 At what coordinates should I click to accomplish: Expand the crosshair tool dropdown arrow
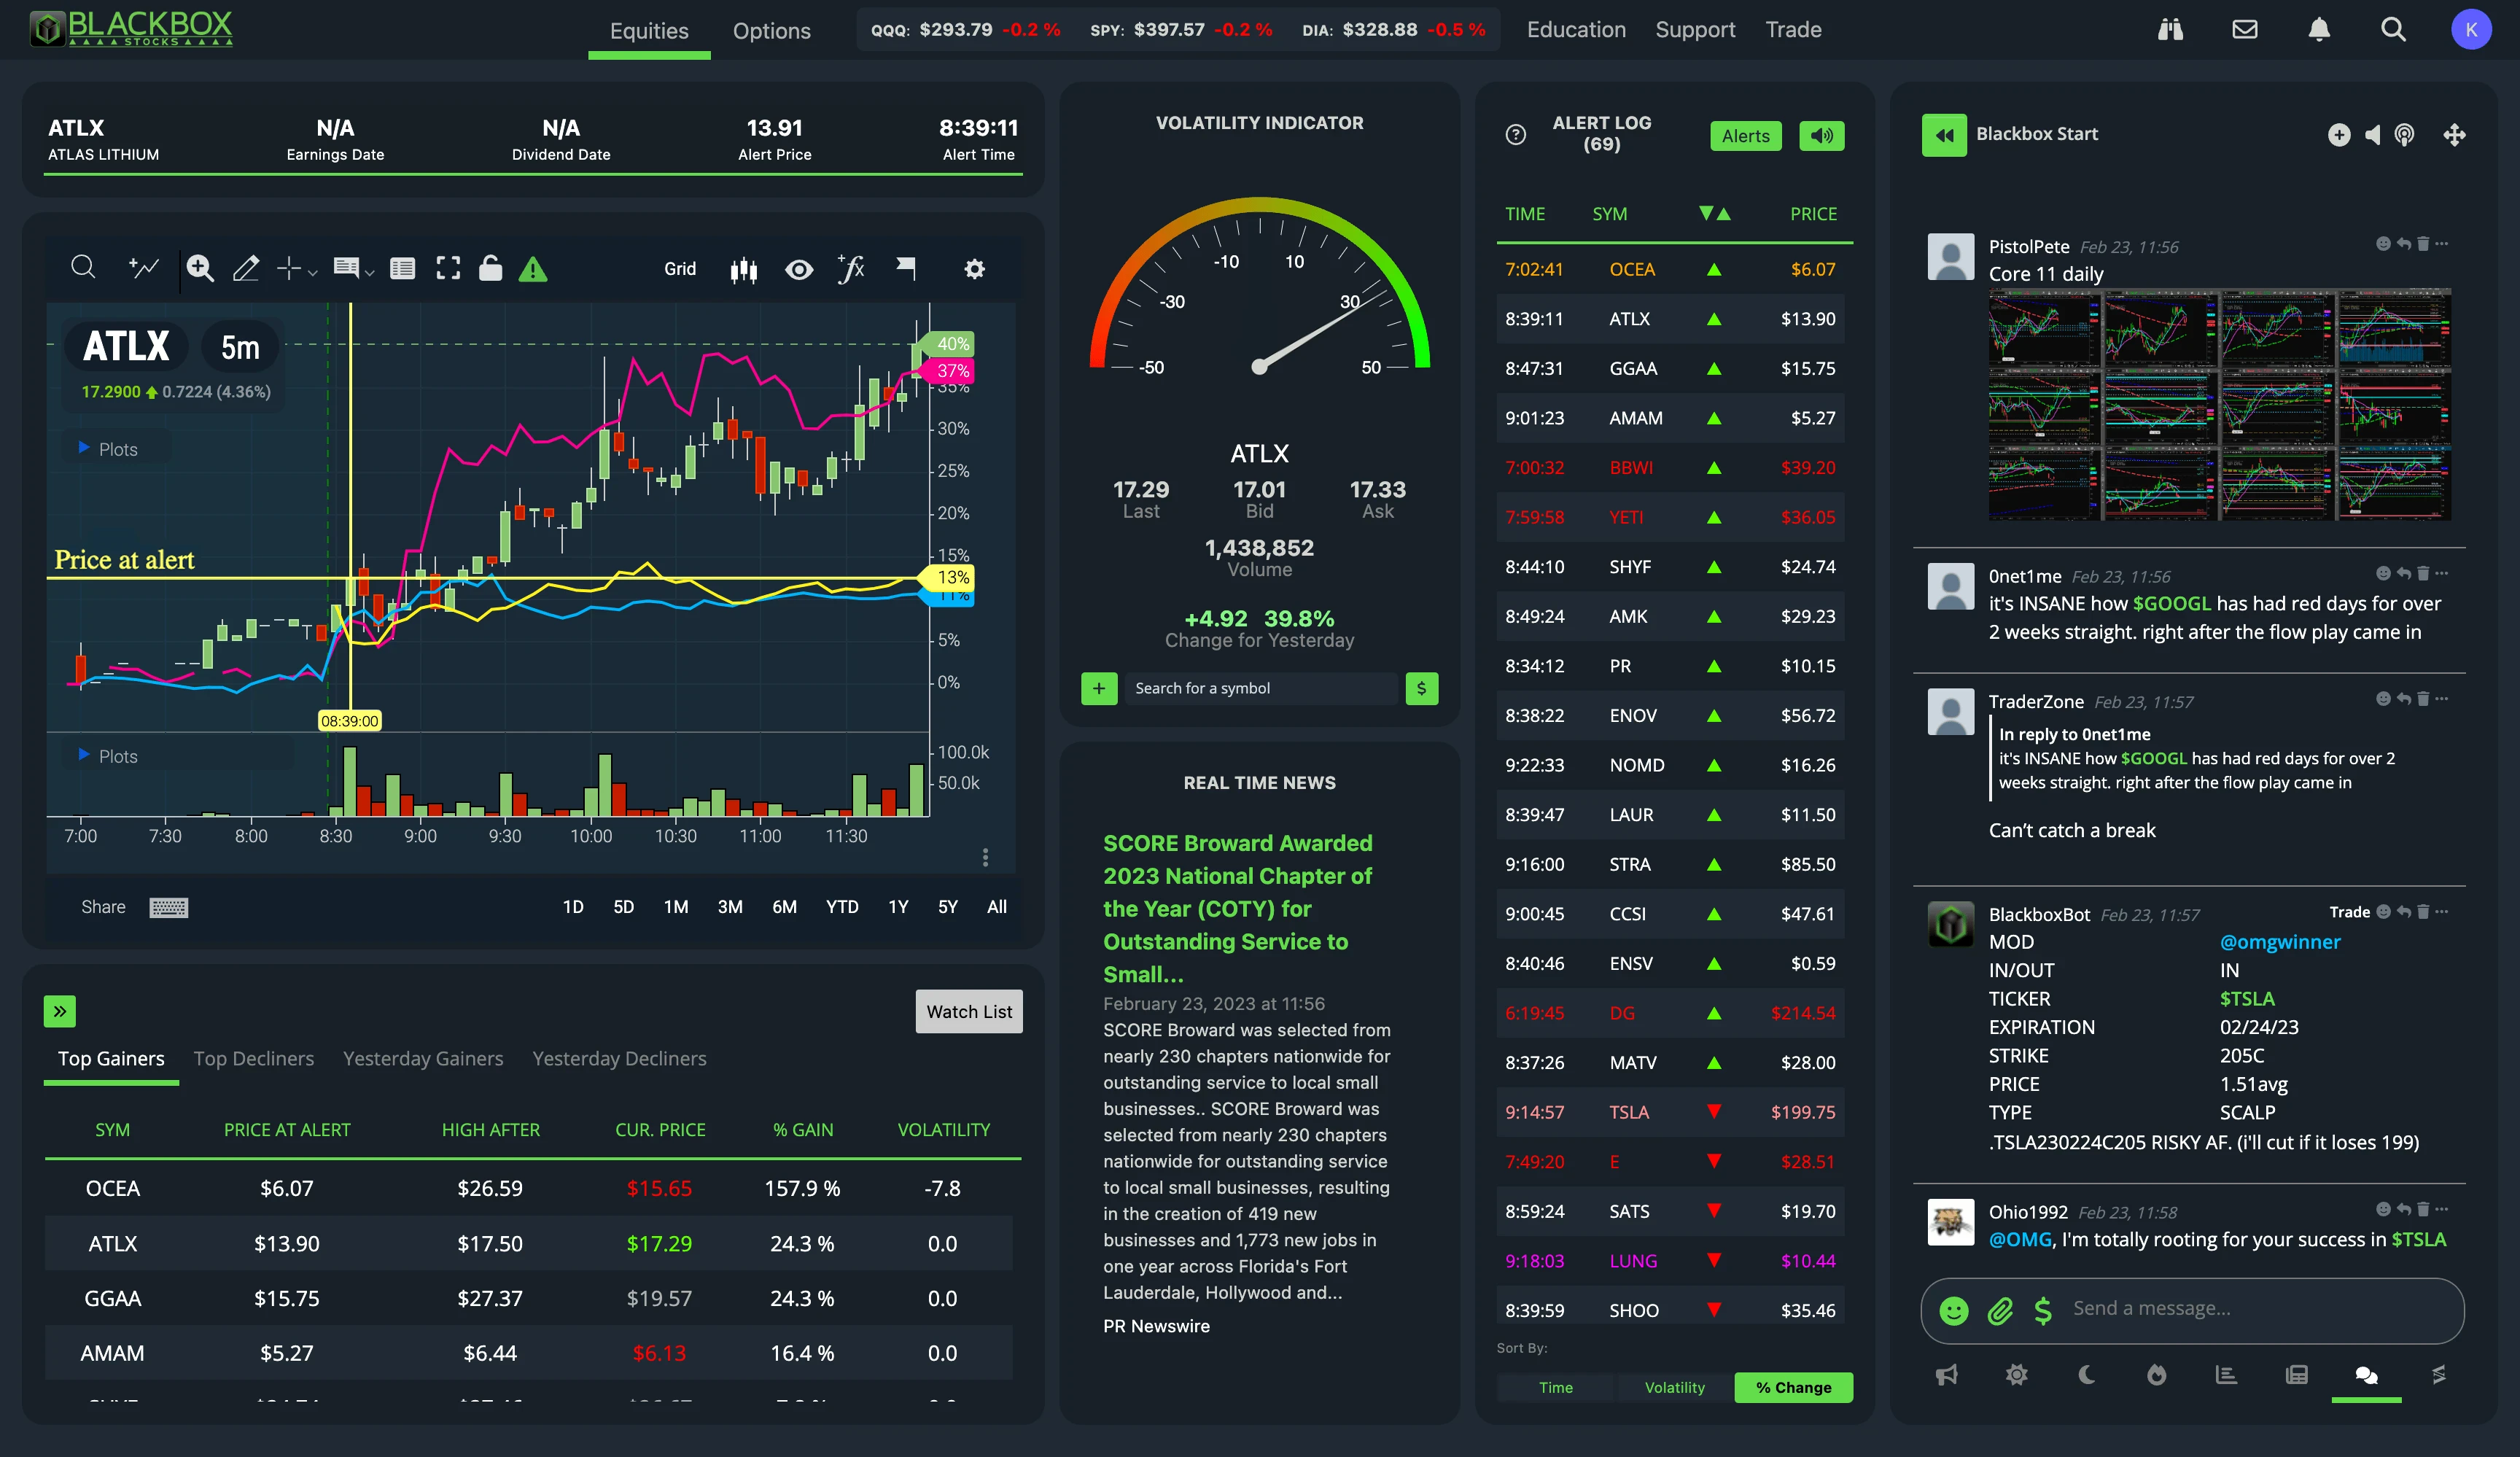pos(313,272)
